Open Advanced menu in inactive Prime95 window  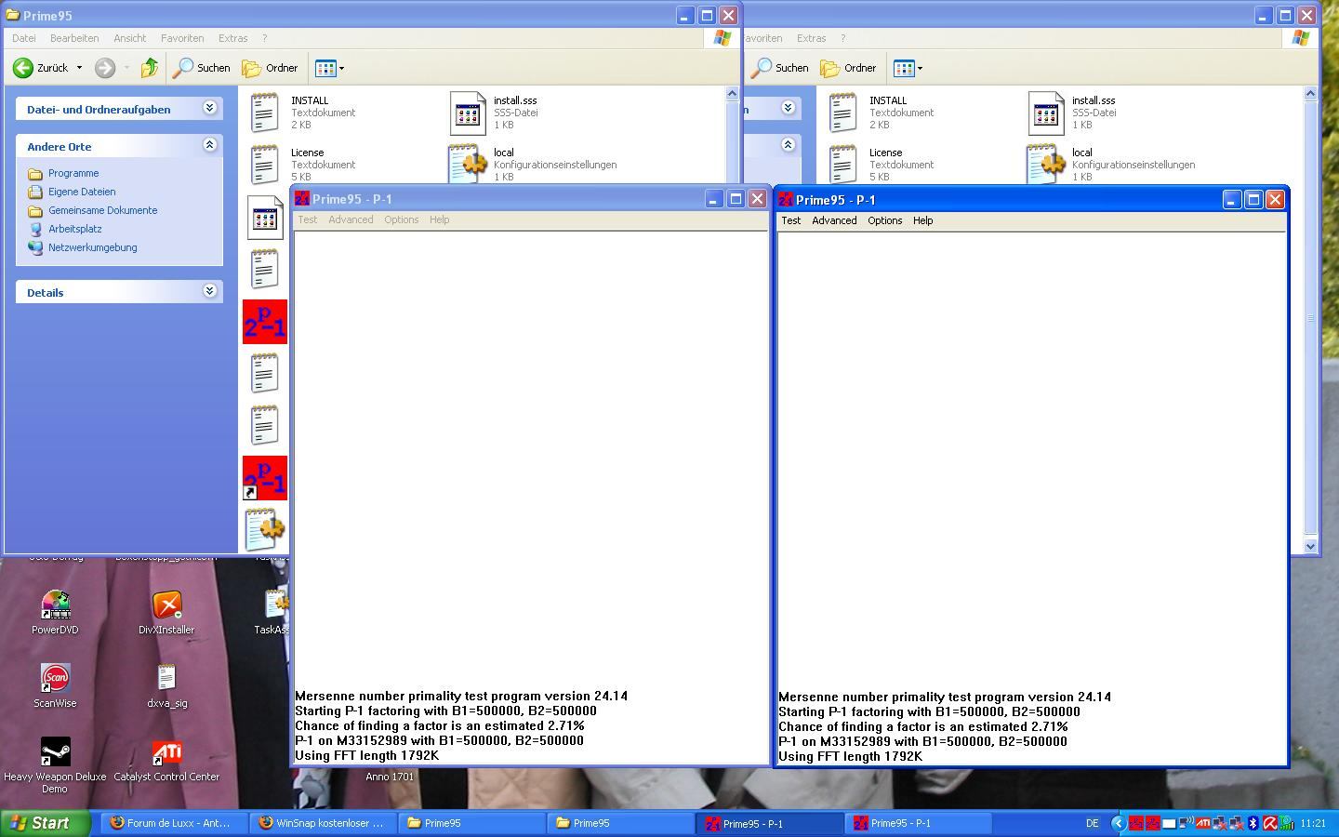351,219
